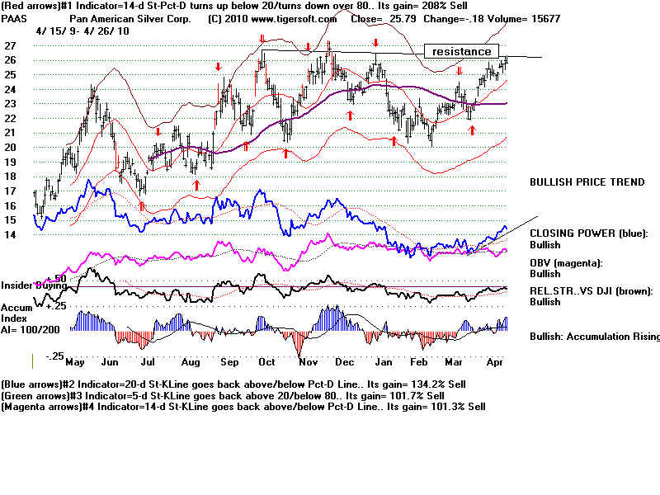Screen dimensions: 660x495
Task: Click the Aug month label
Action: pyautogui.click(x=191, y=362)
